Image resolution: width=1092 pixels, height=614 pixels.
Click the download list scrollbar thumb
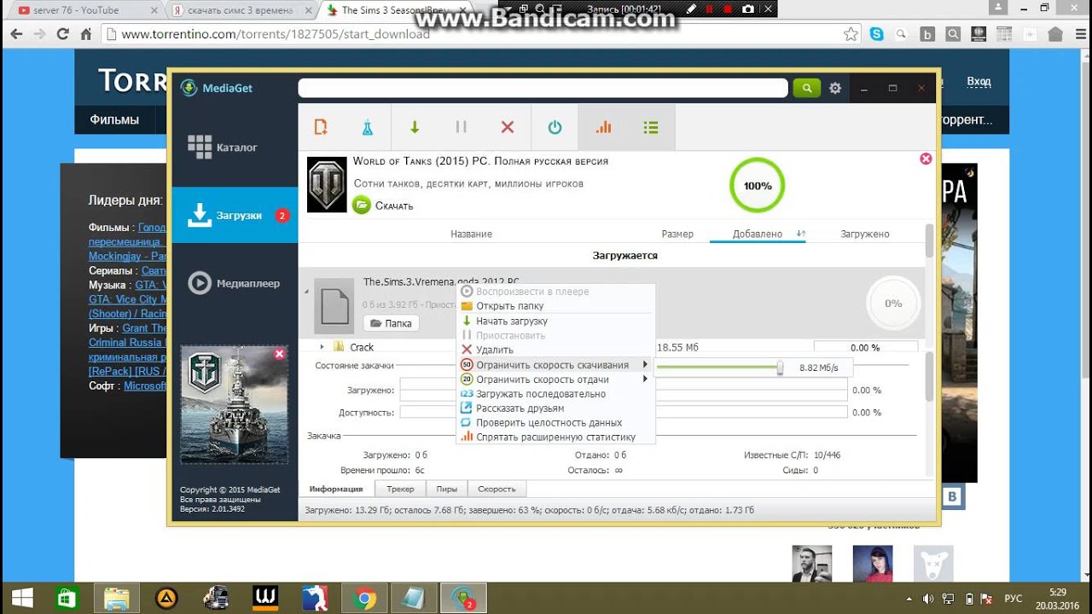click(x=930, y=241)
